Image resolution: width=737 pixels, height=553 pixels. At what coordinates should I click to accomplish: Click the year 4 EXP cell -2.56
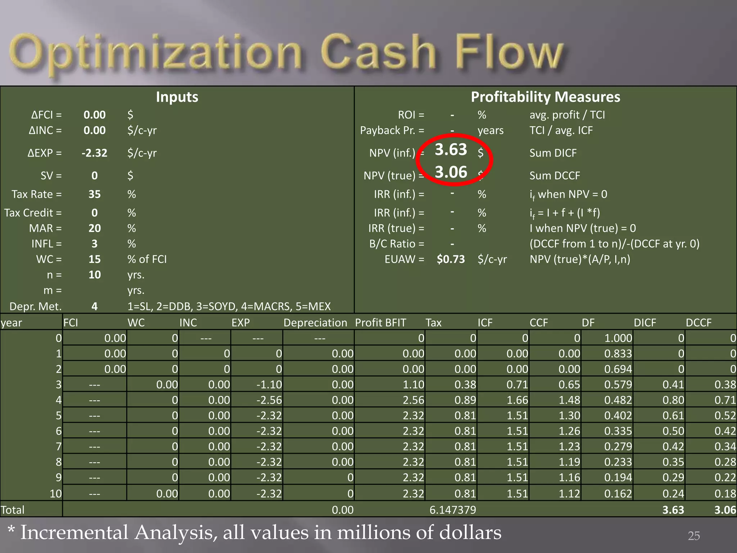click(x=269, y=400)
